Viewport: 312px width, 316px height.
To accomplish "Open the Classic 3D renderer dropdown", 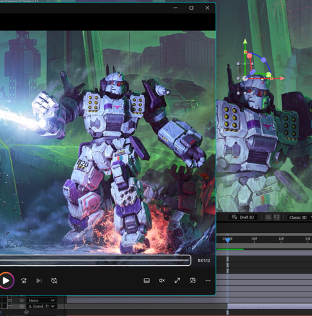I will (x=299, y=218).
